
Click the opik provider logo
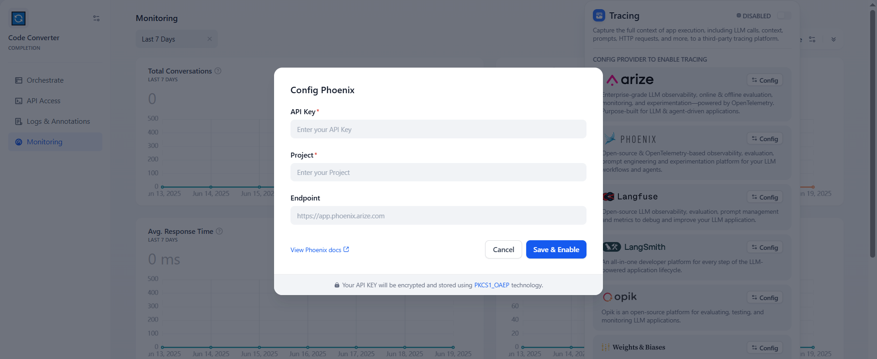point(620,297)
